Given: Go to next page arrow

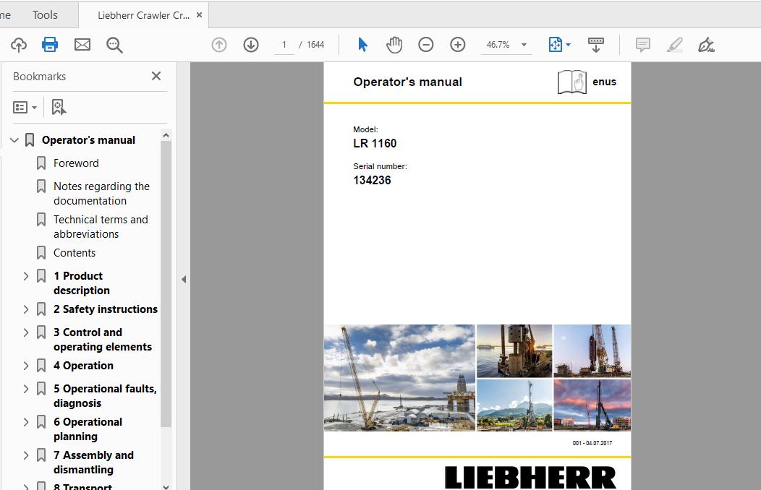Looking at the screenshot, I should click(x=251, y=45).
